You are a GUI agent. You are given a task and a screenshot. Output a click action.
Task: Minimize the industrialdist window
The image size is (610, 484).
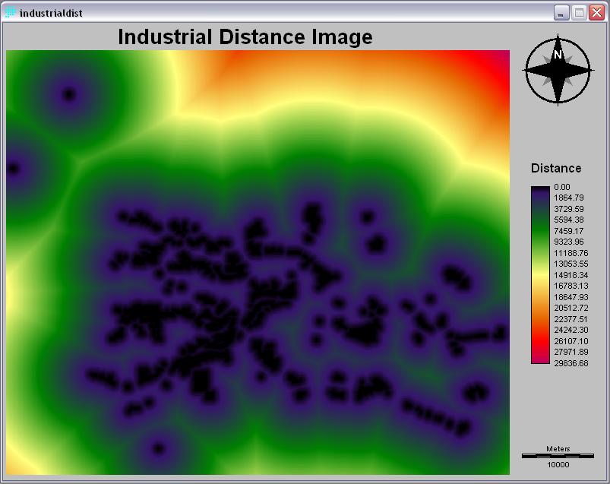point(562,13)
